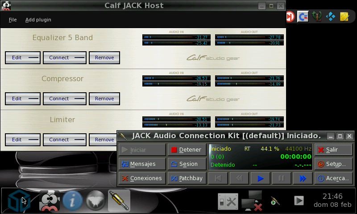Click the disabled Iniciar button
Image resolution: width=357 pixels, height=214 pixels.
tap(142, 150)
